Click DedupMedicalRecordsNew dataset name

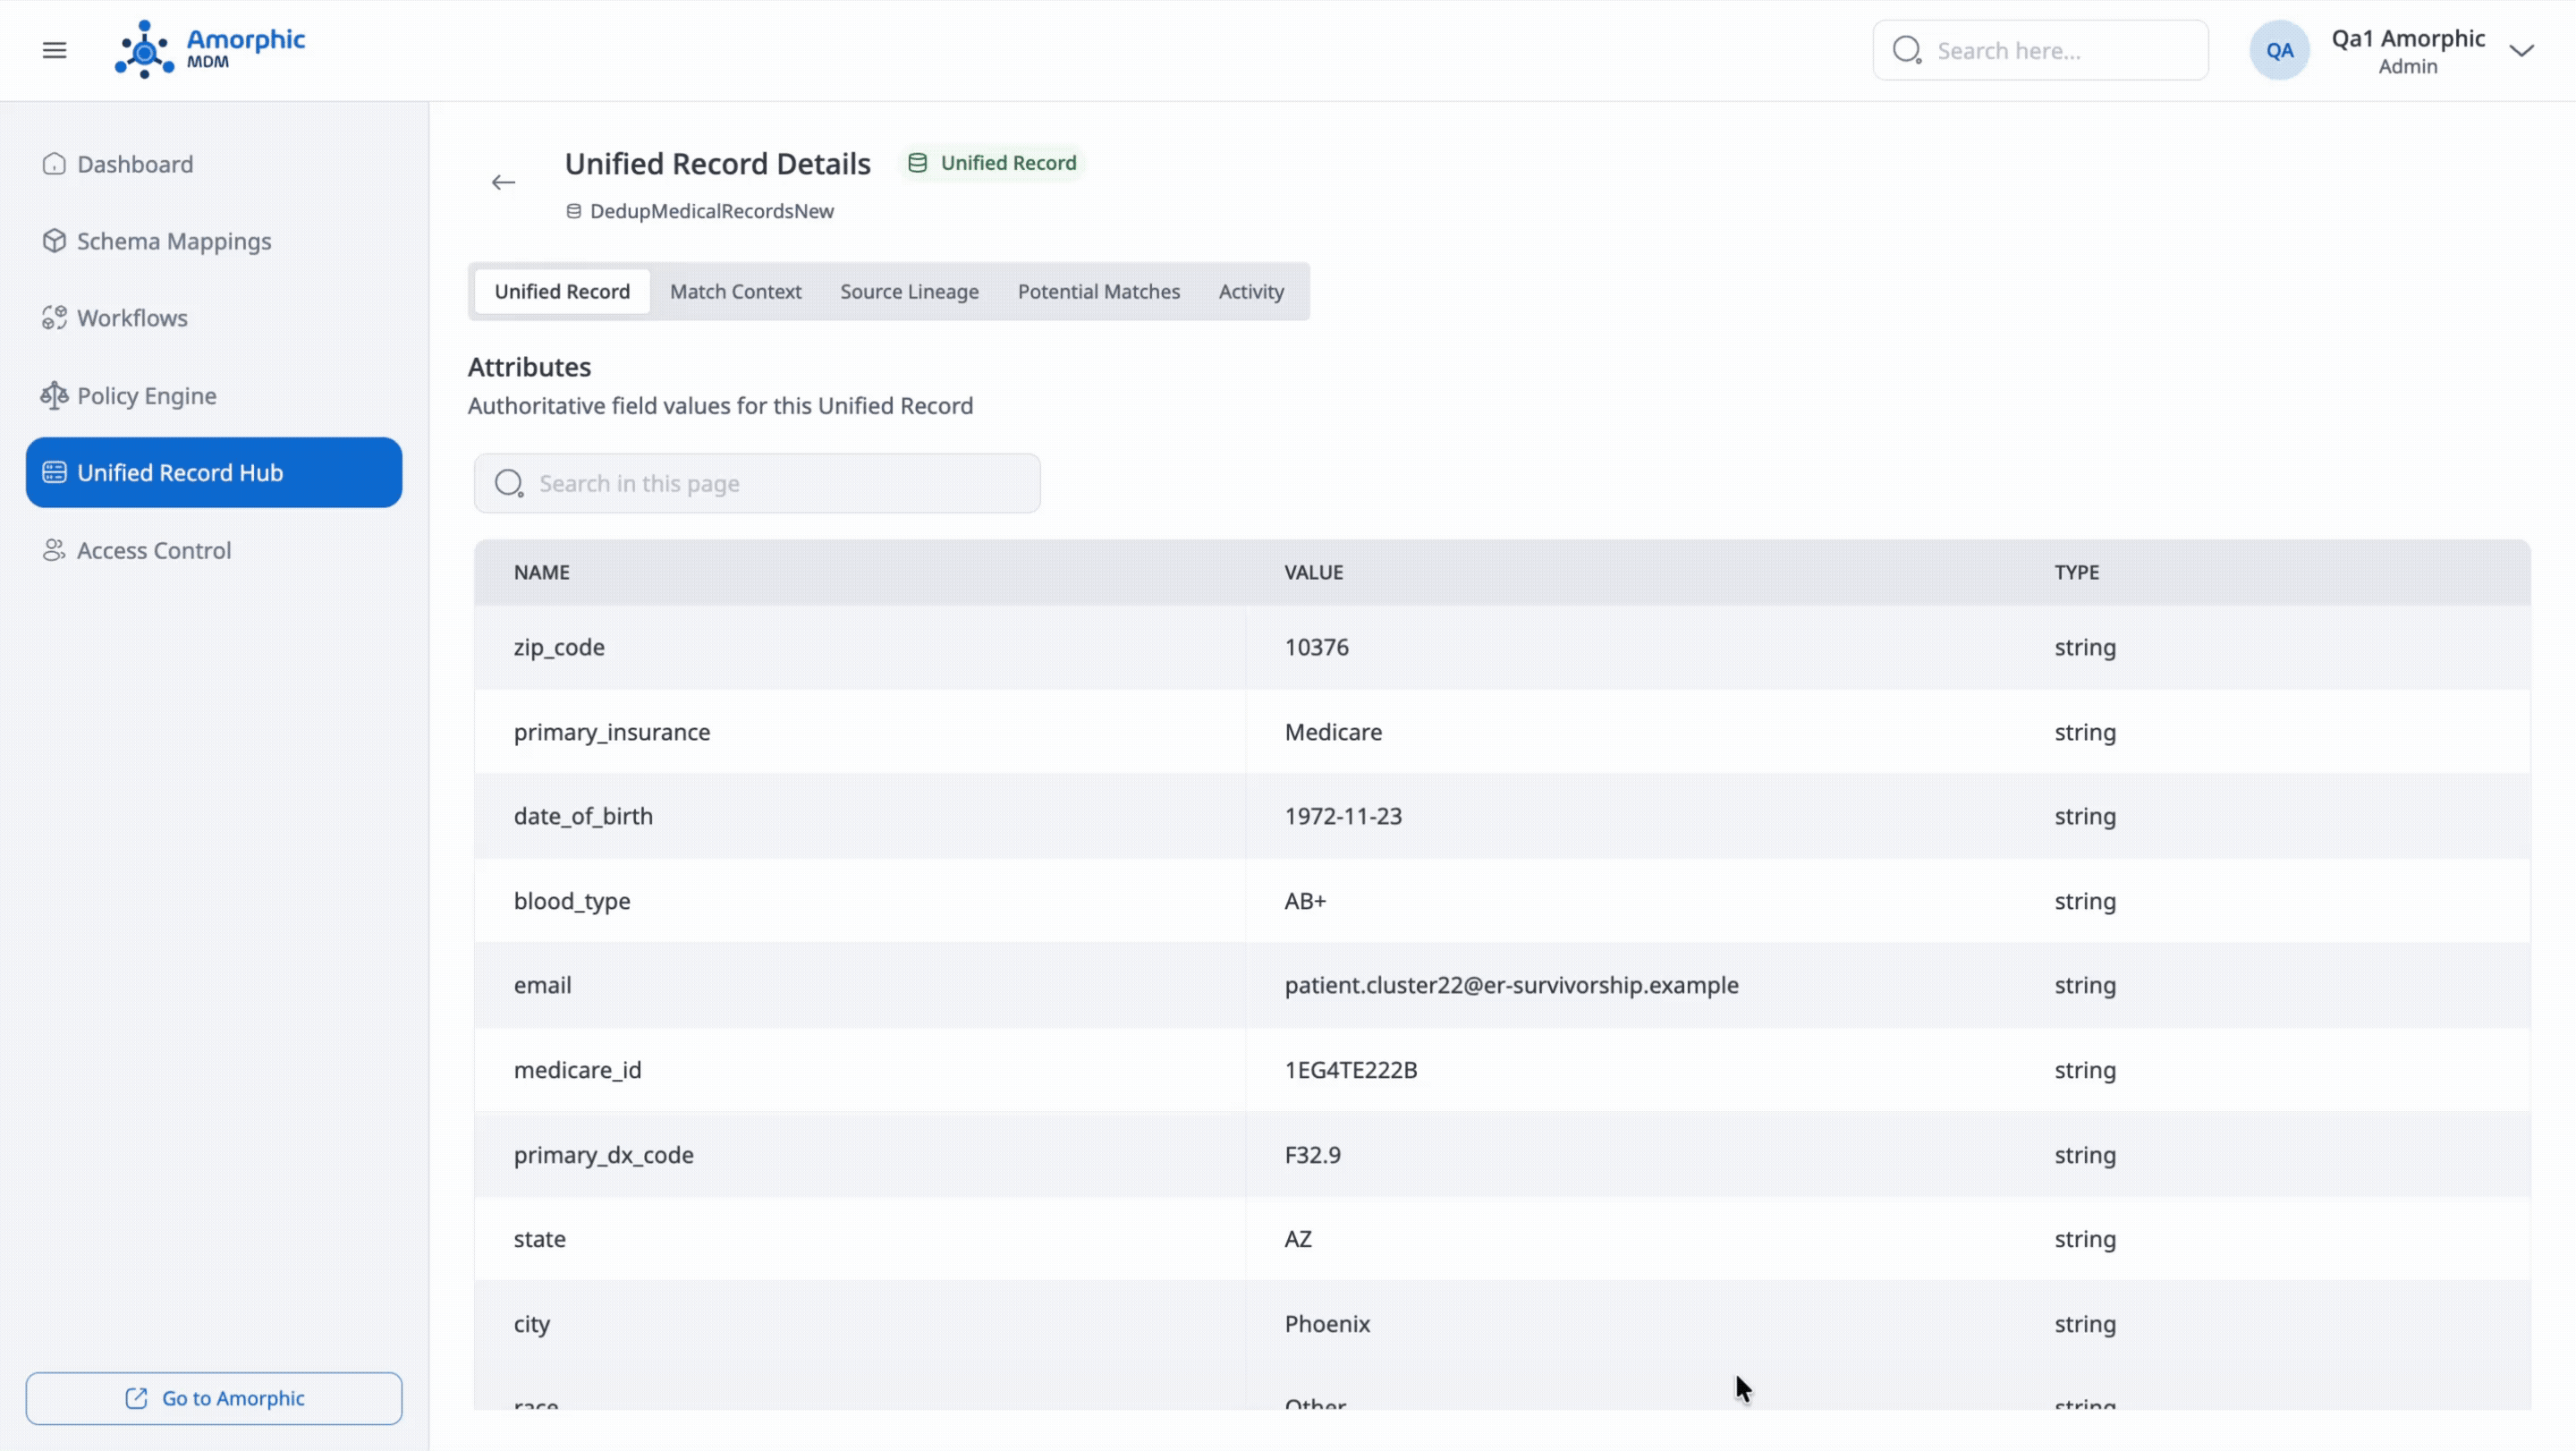click(x=711, y=211)
